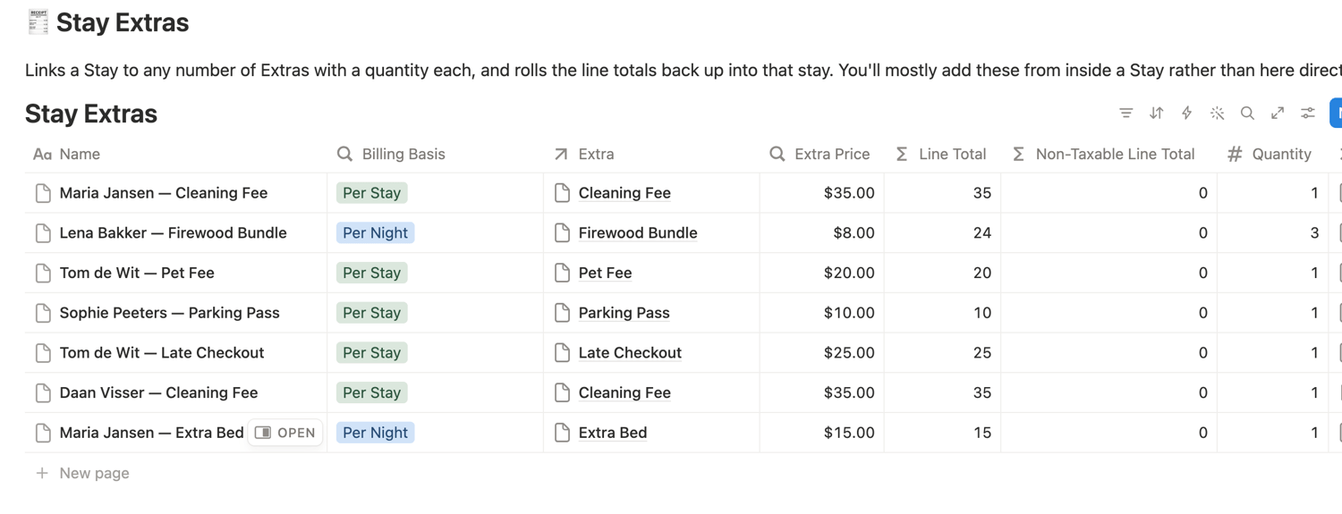
Task: Open database full page expand icon
Action: (1278, 114)
